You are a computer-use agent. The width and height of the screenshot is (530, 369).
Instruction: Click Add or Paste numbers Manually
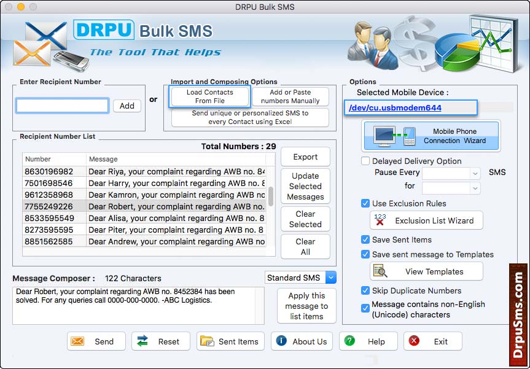click(290, 96)
